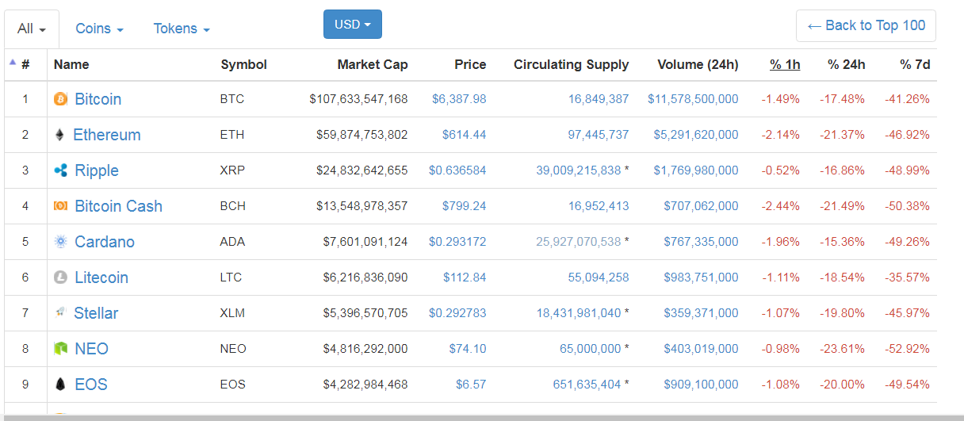Screen dimensions: 964x421
Task: Open the Bitcoin Cash name link
Action: point(118,206)
